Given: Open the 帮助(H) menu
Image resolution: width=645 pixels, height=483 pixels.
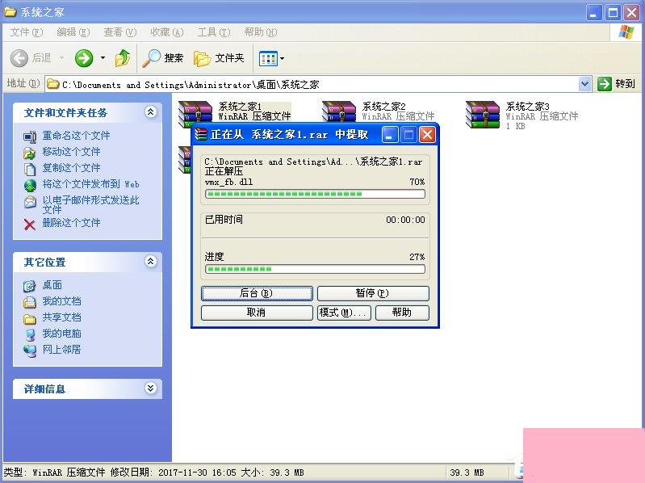Looking at the screenshot, I should 261,32.
